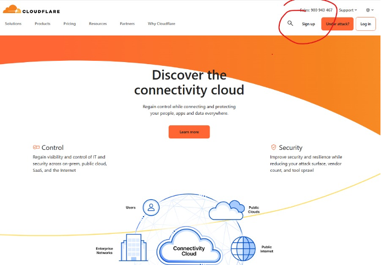Click the Control section icon
The height and width of the screenshot is (265, 381).
(36, 147)
